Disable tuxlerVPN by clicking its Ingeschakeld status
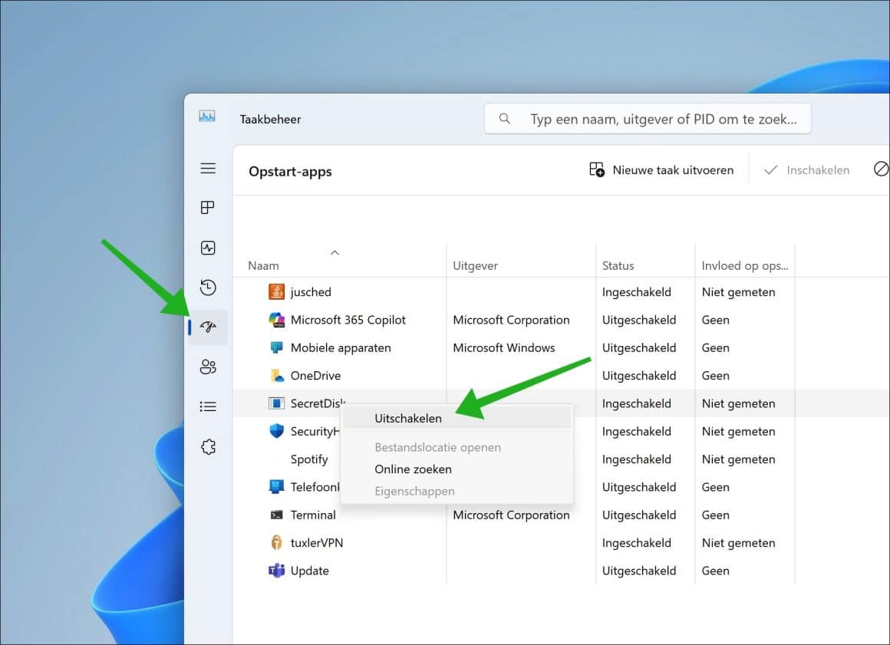The image size is (890, 645). [x=637, y=542]
